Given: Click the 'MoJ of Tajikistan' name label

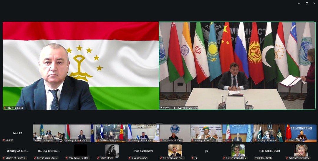Looking at the screenshot, I should 15,108.
